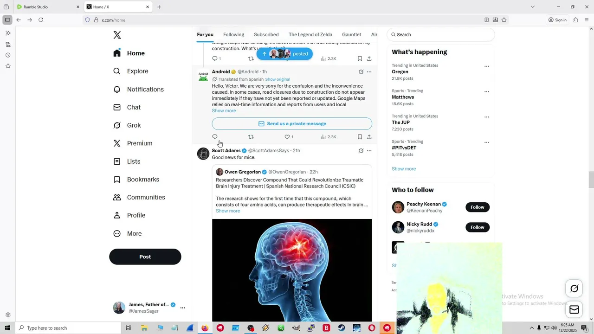594x334 pixels.
Task: Open the Premium page
Action: (133, 143)
